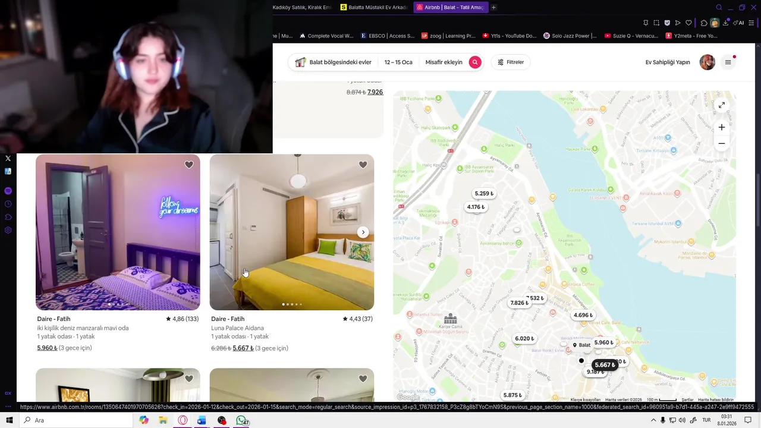The height and width of the screenshot is (428, 761).
Task: Click the Kariye Camii landmark icon
Action: tap(451, 319)
